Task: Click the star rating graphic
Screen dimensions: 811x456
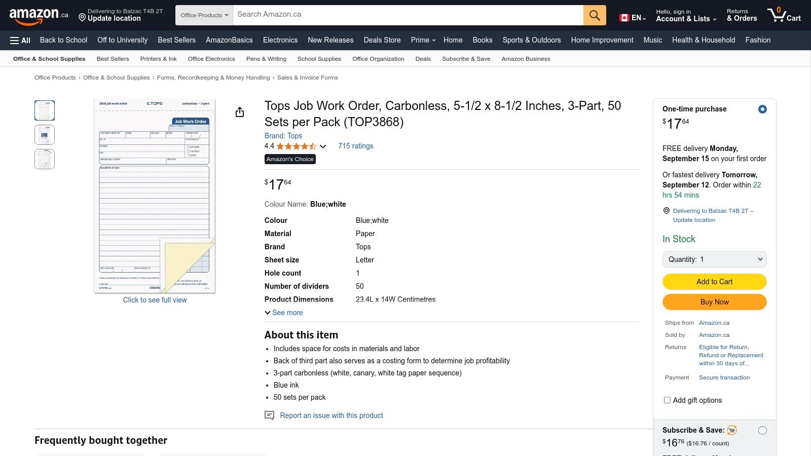Action: [296, 146]
